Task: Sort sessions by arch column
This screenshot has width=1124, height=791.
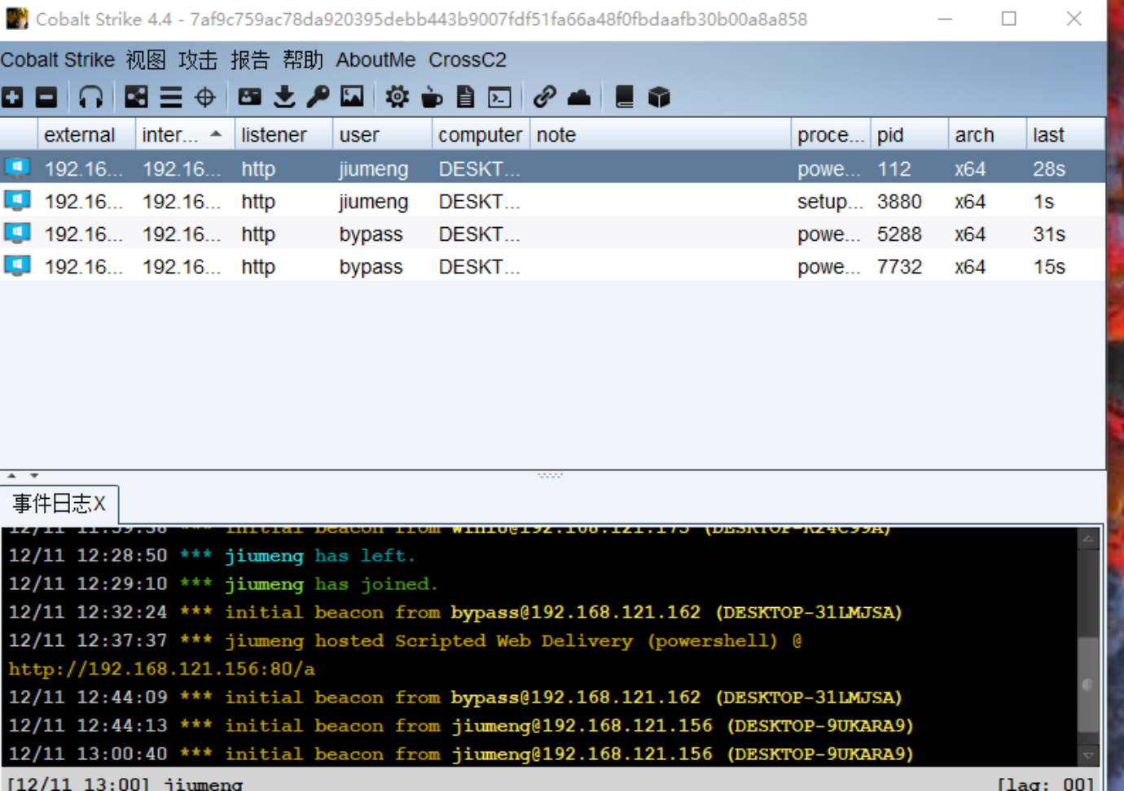Action: click(x=987, y=134)
